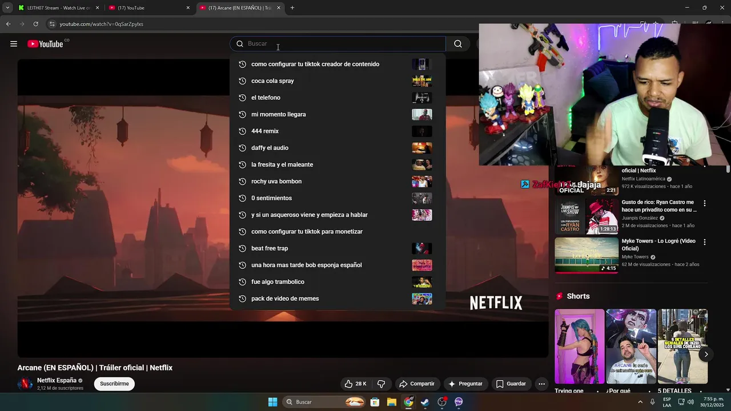Click thumbnail beside 'mi momento llegara' suggestion
The width and height of the screenshot is (731, 411).
coord(422,114)
